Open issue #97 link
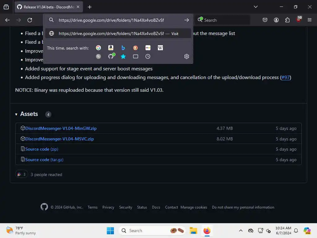 coord(285,77)
